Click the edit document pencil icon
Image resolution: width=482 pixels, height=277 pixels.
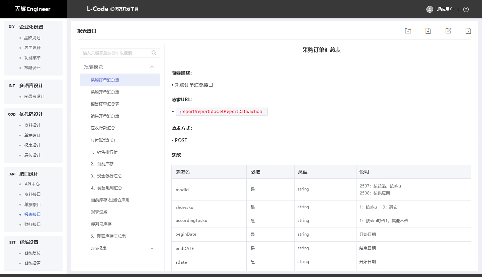coord(448,31)
